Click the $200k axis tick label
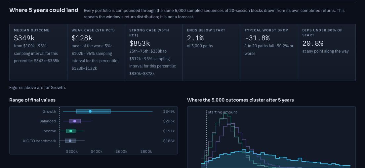Image resolution: width=365 pixels, height=168 pixels. [x=72, y=151]
